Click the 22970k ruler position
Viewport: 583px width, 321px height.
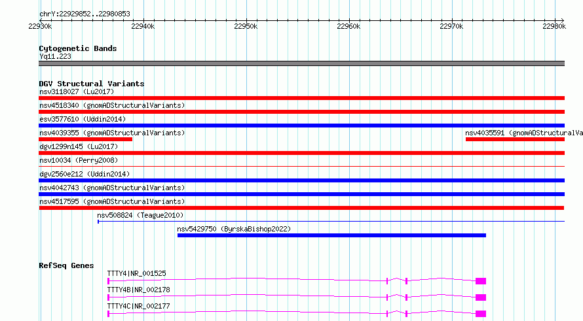[x=451, y=26]
